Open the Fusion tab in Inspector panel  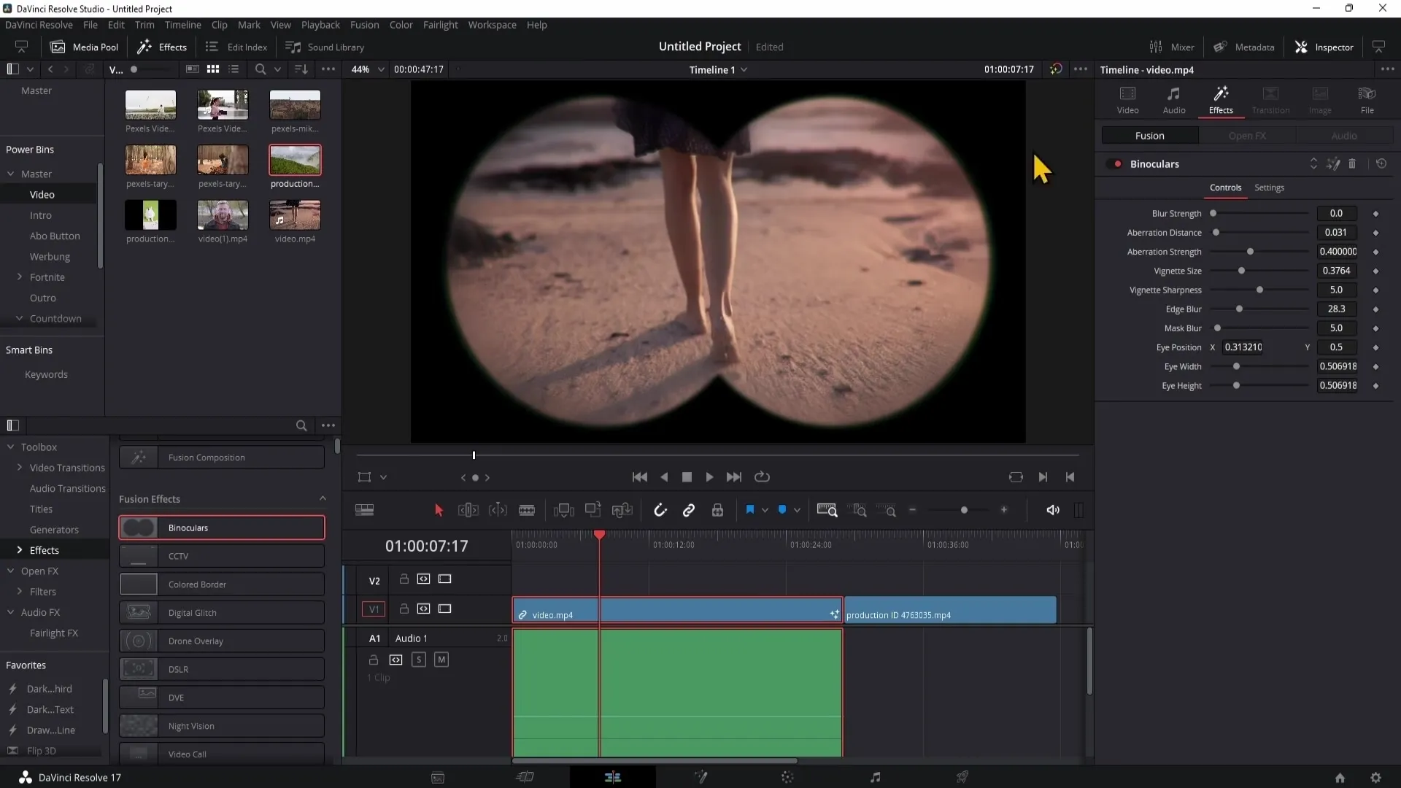(x=1150, y=135)
